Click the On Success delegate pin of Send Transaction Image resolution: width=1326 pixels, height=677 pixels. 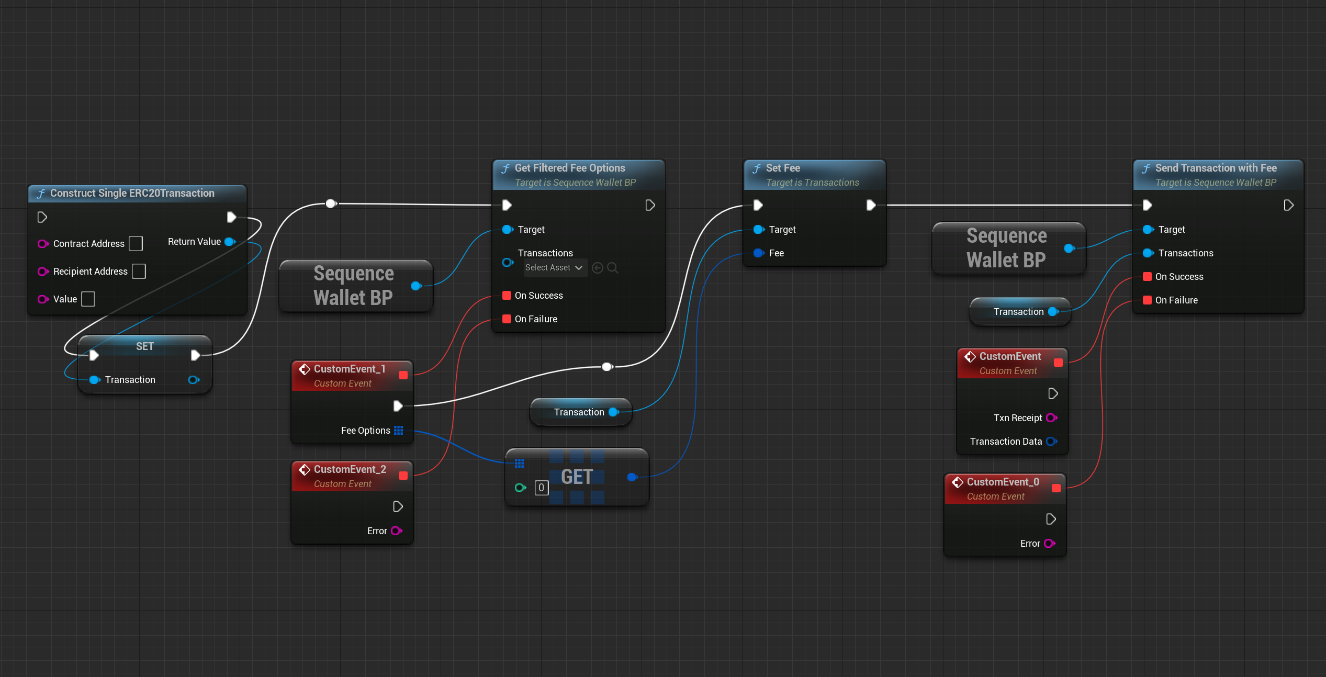click(x=1147, y=276)
